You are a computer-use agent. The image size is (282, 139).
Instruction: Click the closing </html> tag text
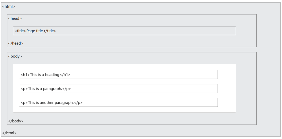pos(9,133)
